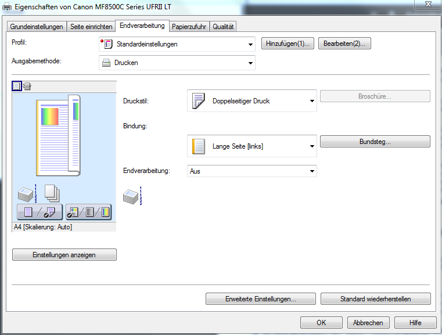Open the Papierzufuhr tab
The height and width of the screenshot is (335, 442).
tap(189, 27)
